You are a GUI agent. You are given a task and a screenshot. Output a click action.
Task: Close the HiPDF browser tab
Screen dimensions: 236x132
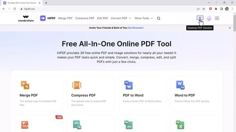click(x=39, y=3)
